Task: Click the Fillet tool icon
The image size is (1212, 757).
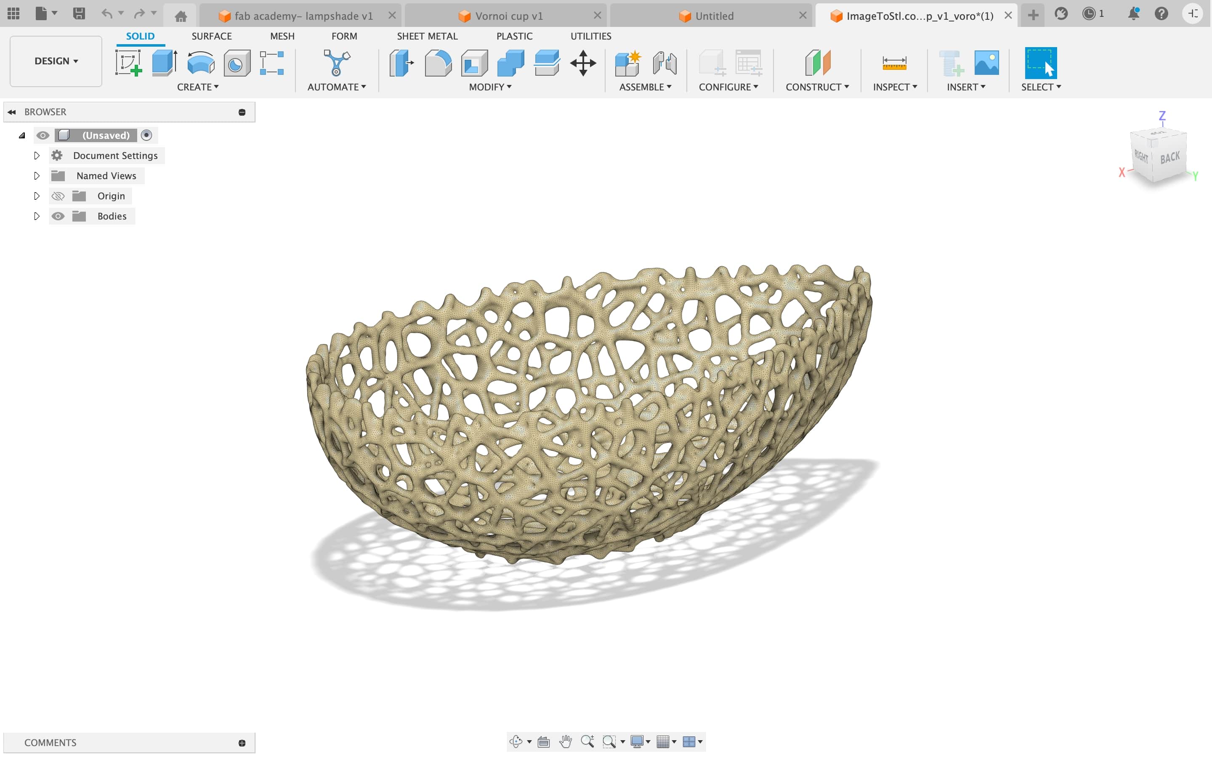Action: pos(438,63)
